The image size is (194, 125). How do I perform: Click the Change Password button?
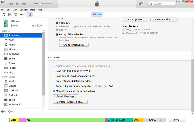[74, 45]
